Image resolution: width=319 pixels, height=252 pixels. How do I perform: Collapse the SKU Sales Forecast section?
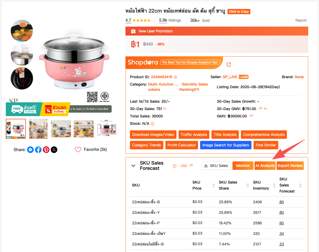point(133,166)
